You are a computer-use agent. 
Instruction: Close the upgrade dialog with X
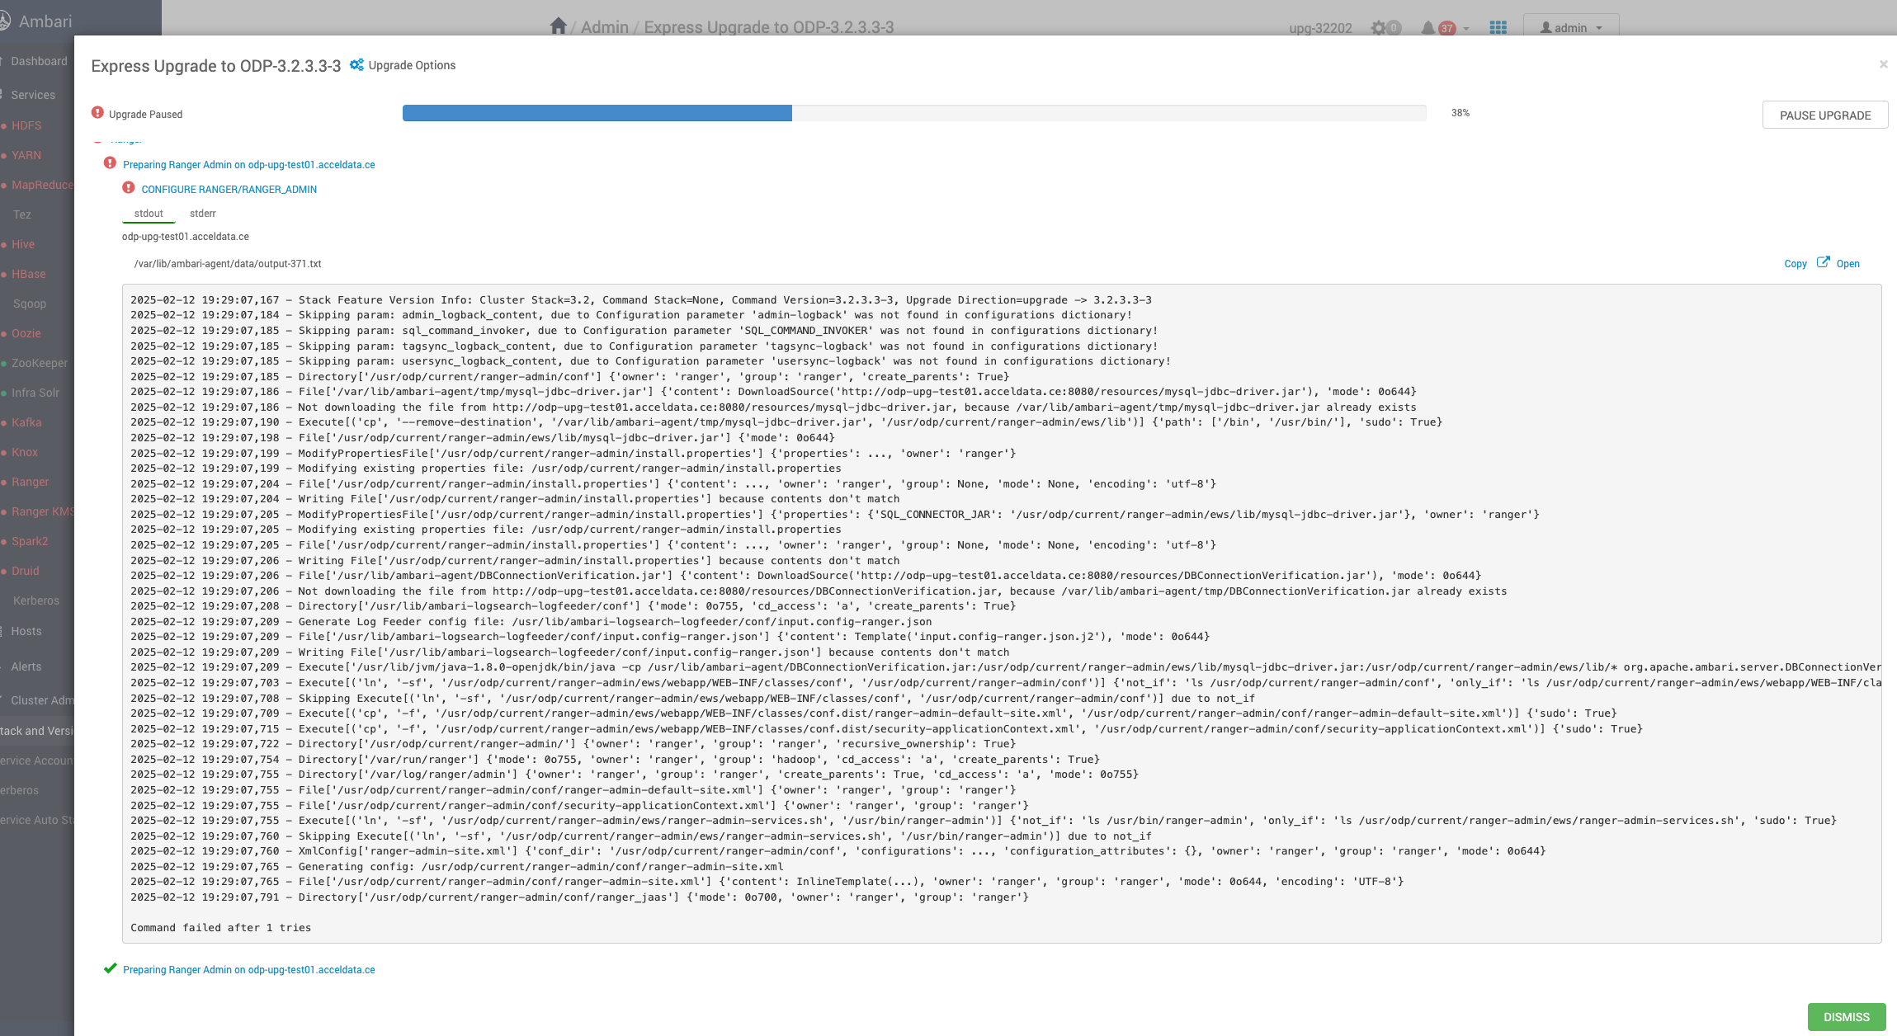coord(1883,64)
